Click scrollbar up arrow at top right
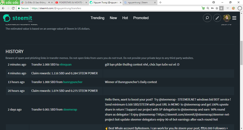 click(241, 13)
